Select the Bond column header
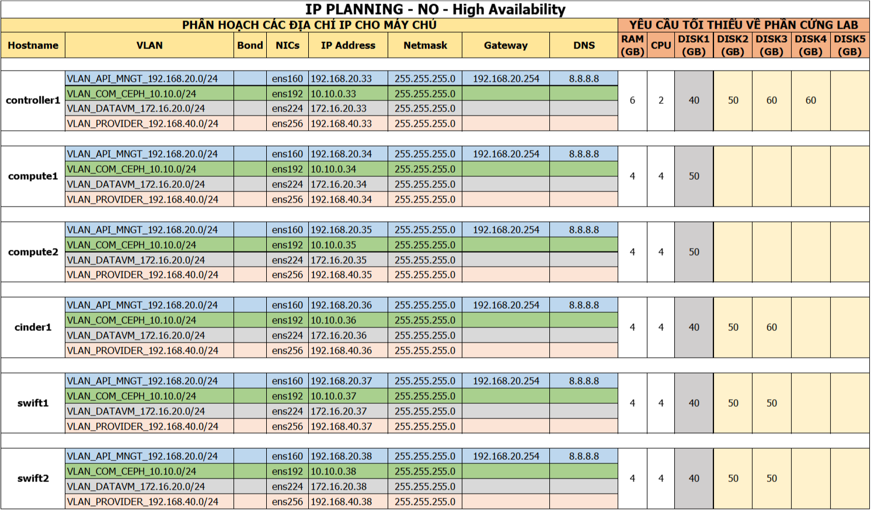 coord(250,46)
